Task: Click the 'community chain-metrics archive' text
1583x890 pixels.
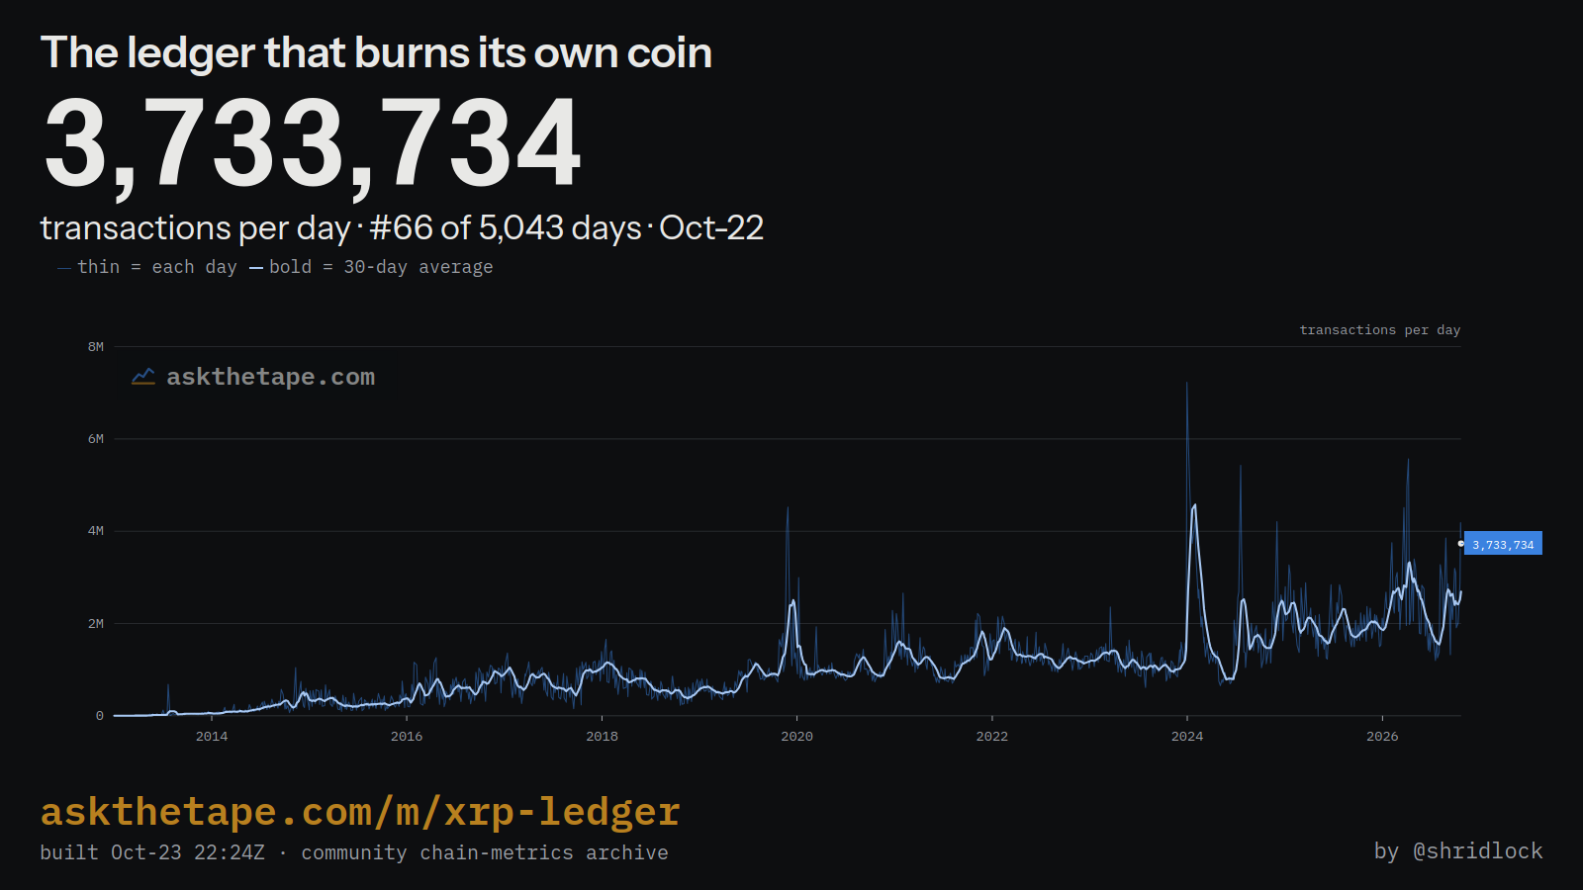Action: click(485, 852)
